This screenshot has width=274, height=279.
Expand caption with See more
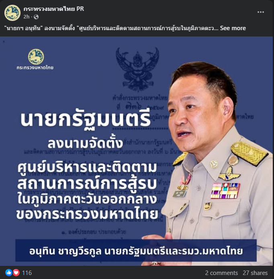point(233,28)
